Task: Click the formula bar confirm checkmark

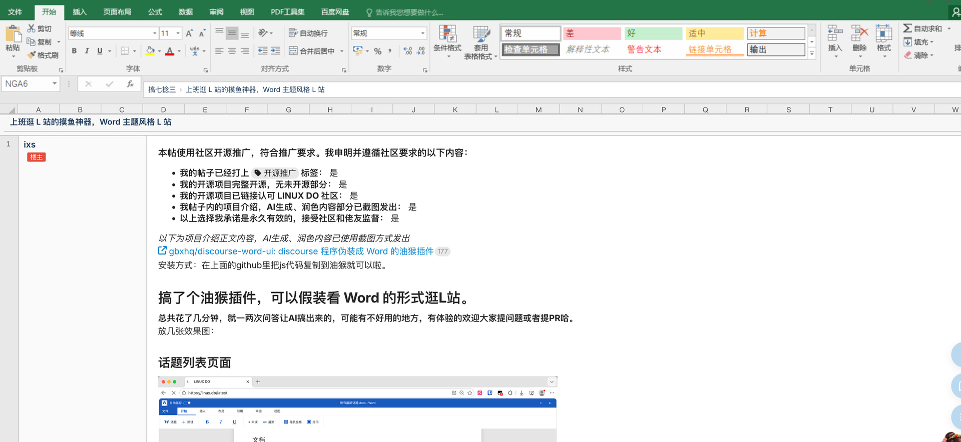Action: tap(109, 84)
